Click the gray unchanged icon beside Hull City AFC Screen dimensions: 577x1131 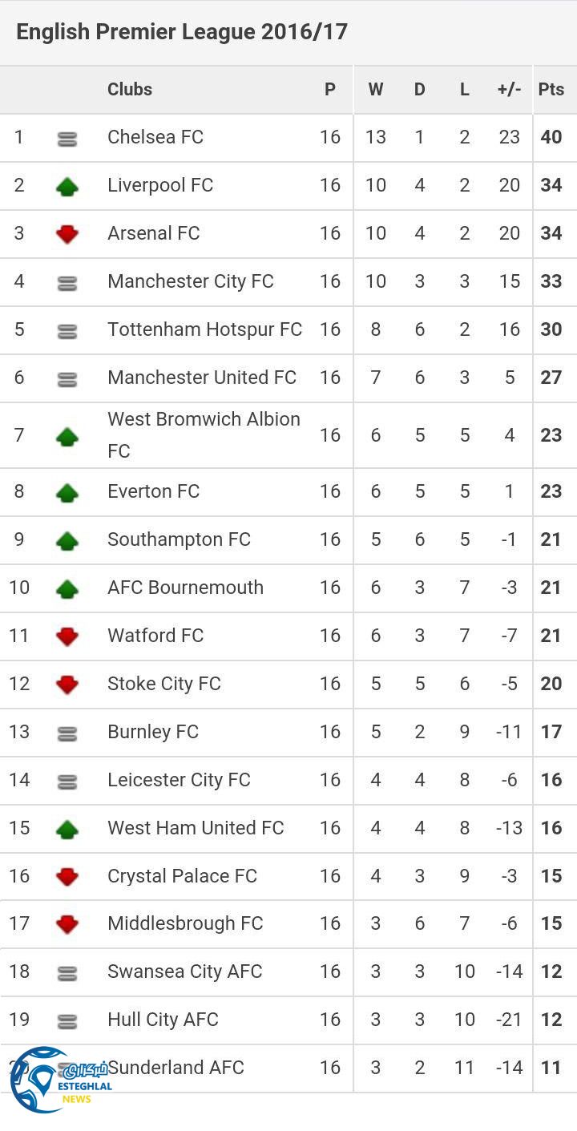click(x=67, y=1020)
